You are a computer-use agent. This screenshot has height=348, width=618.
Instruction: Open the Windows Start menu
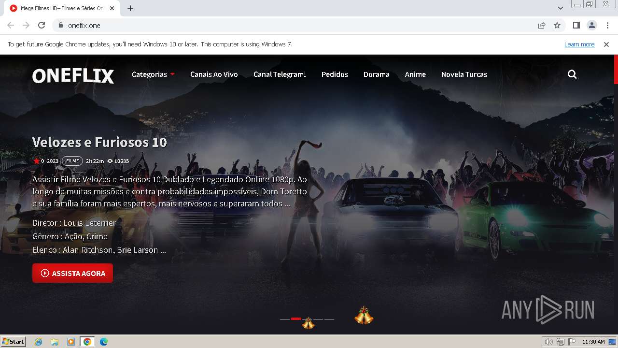pos(14,341)
